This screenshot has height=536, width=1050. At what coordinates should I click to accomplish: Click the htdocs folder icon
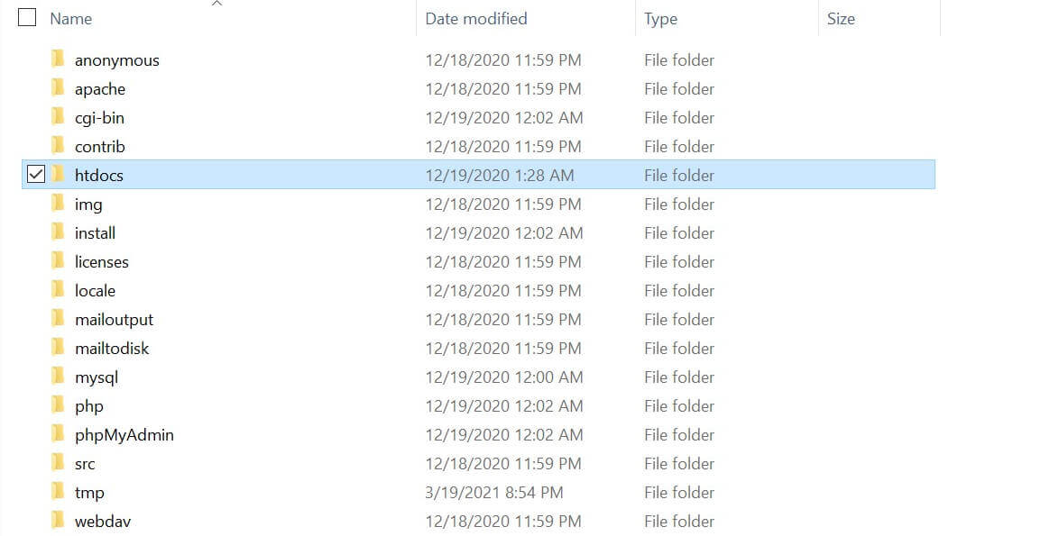58,175
